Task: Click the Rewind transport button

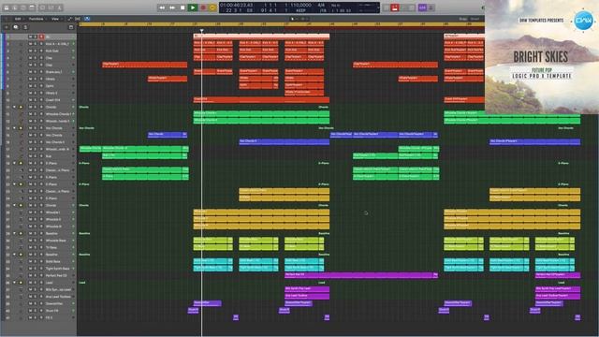Action: pyautogui.click(x=162, y=7)
